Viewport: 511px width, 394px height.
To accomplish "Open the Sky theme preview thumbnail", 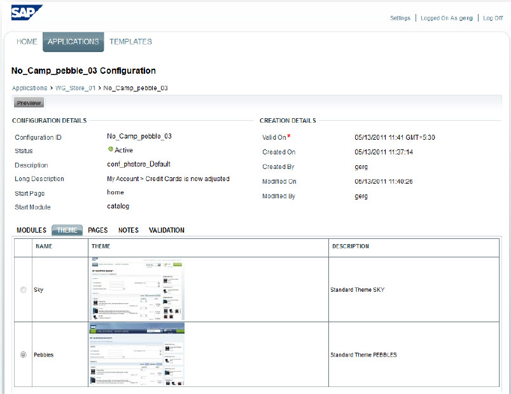I will pyautogui.click(x=137, y=289).
